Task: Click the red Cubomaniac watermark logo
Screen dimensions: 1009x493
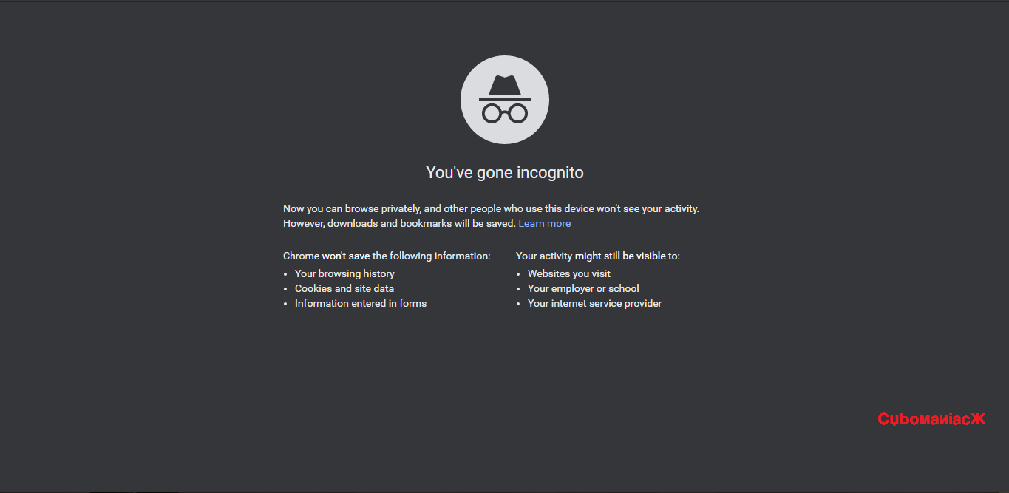Action: [x=931, y=419]
